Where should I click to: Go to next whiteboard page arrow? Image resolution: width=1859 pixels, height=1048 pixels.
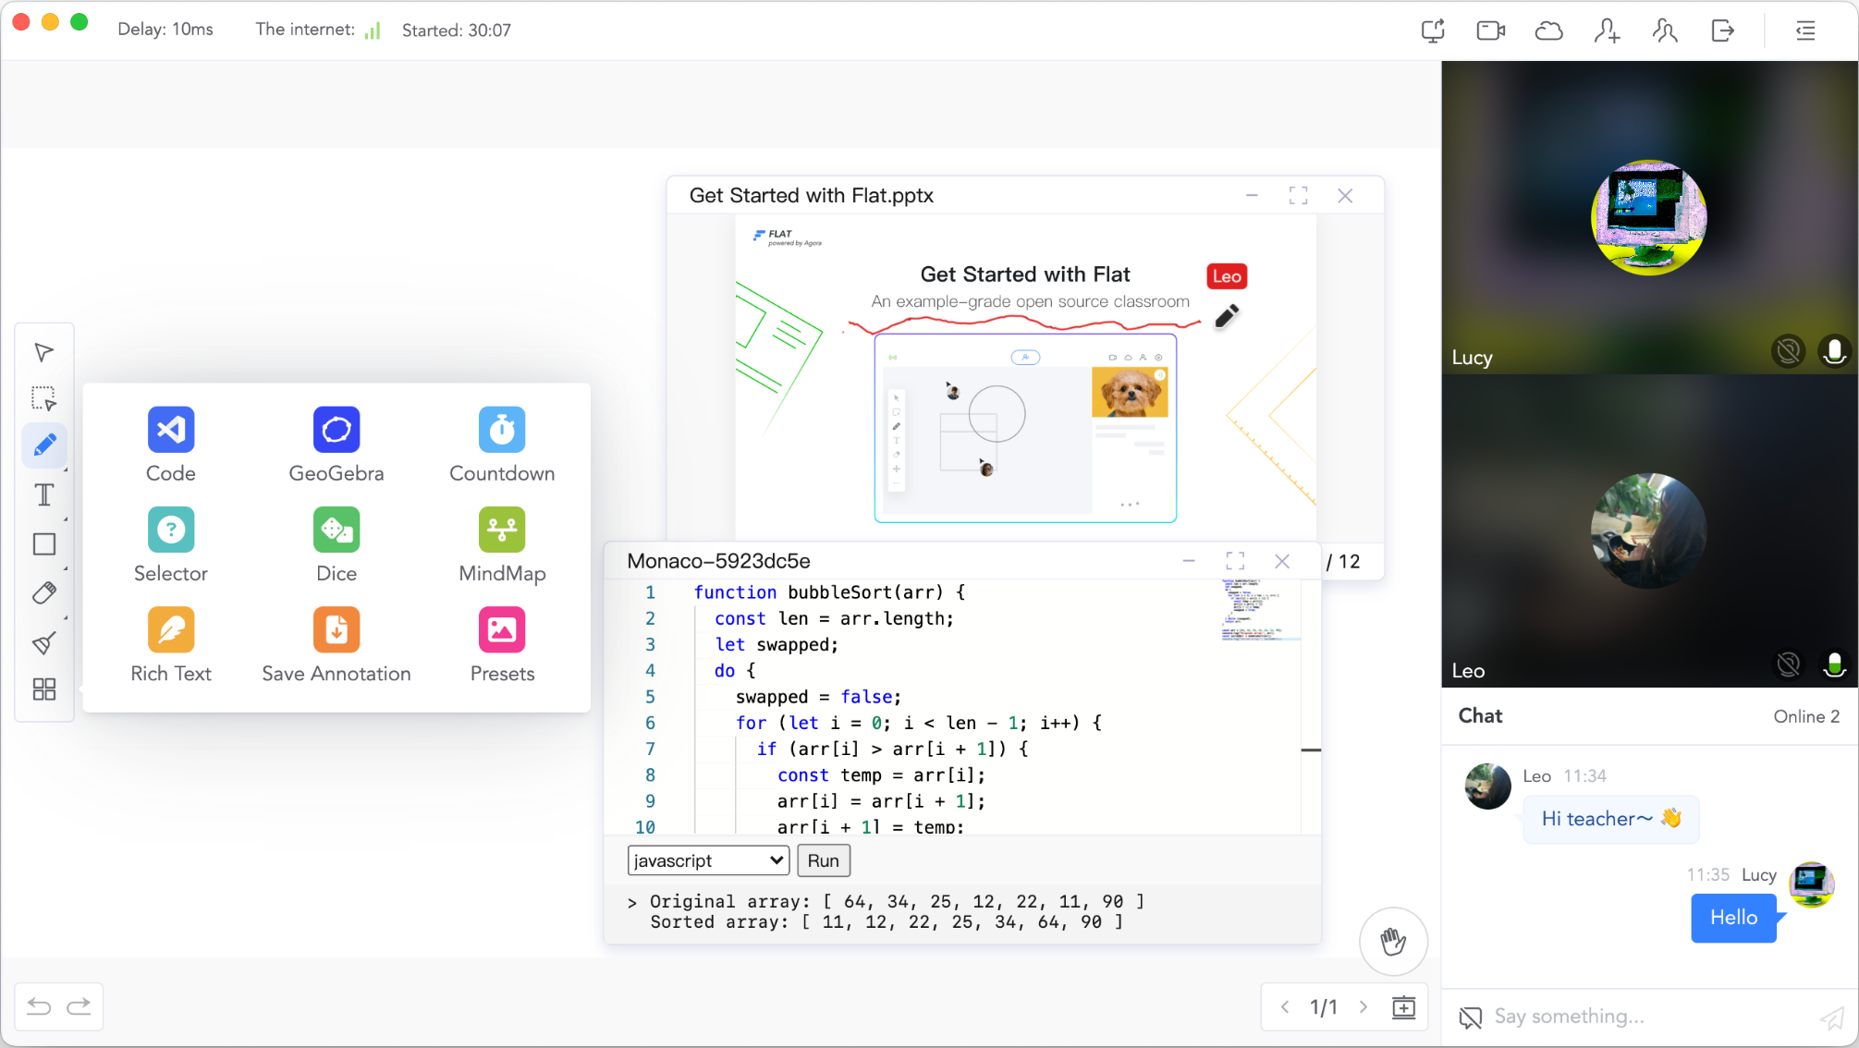coord(1364,1007)
